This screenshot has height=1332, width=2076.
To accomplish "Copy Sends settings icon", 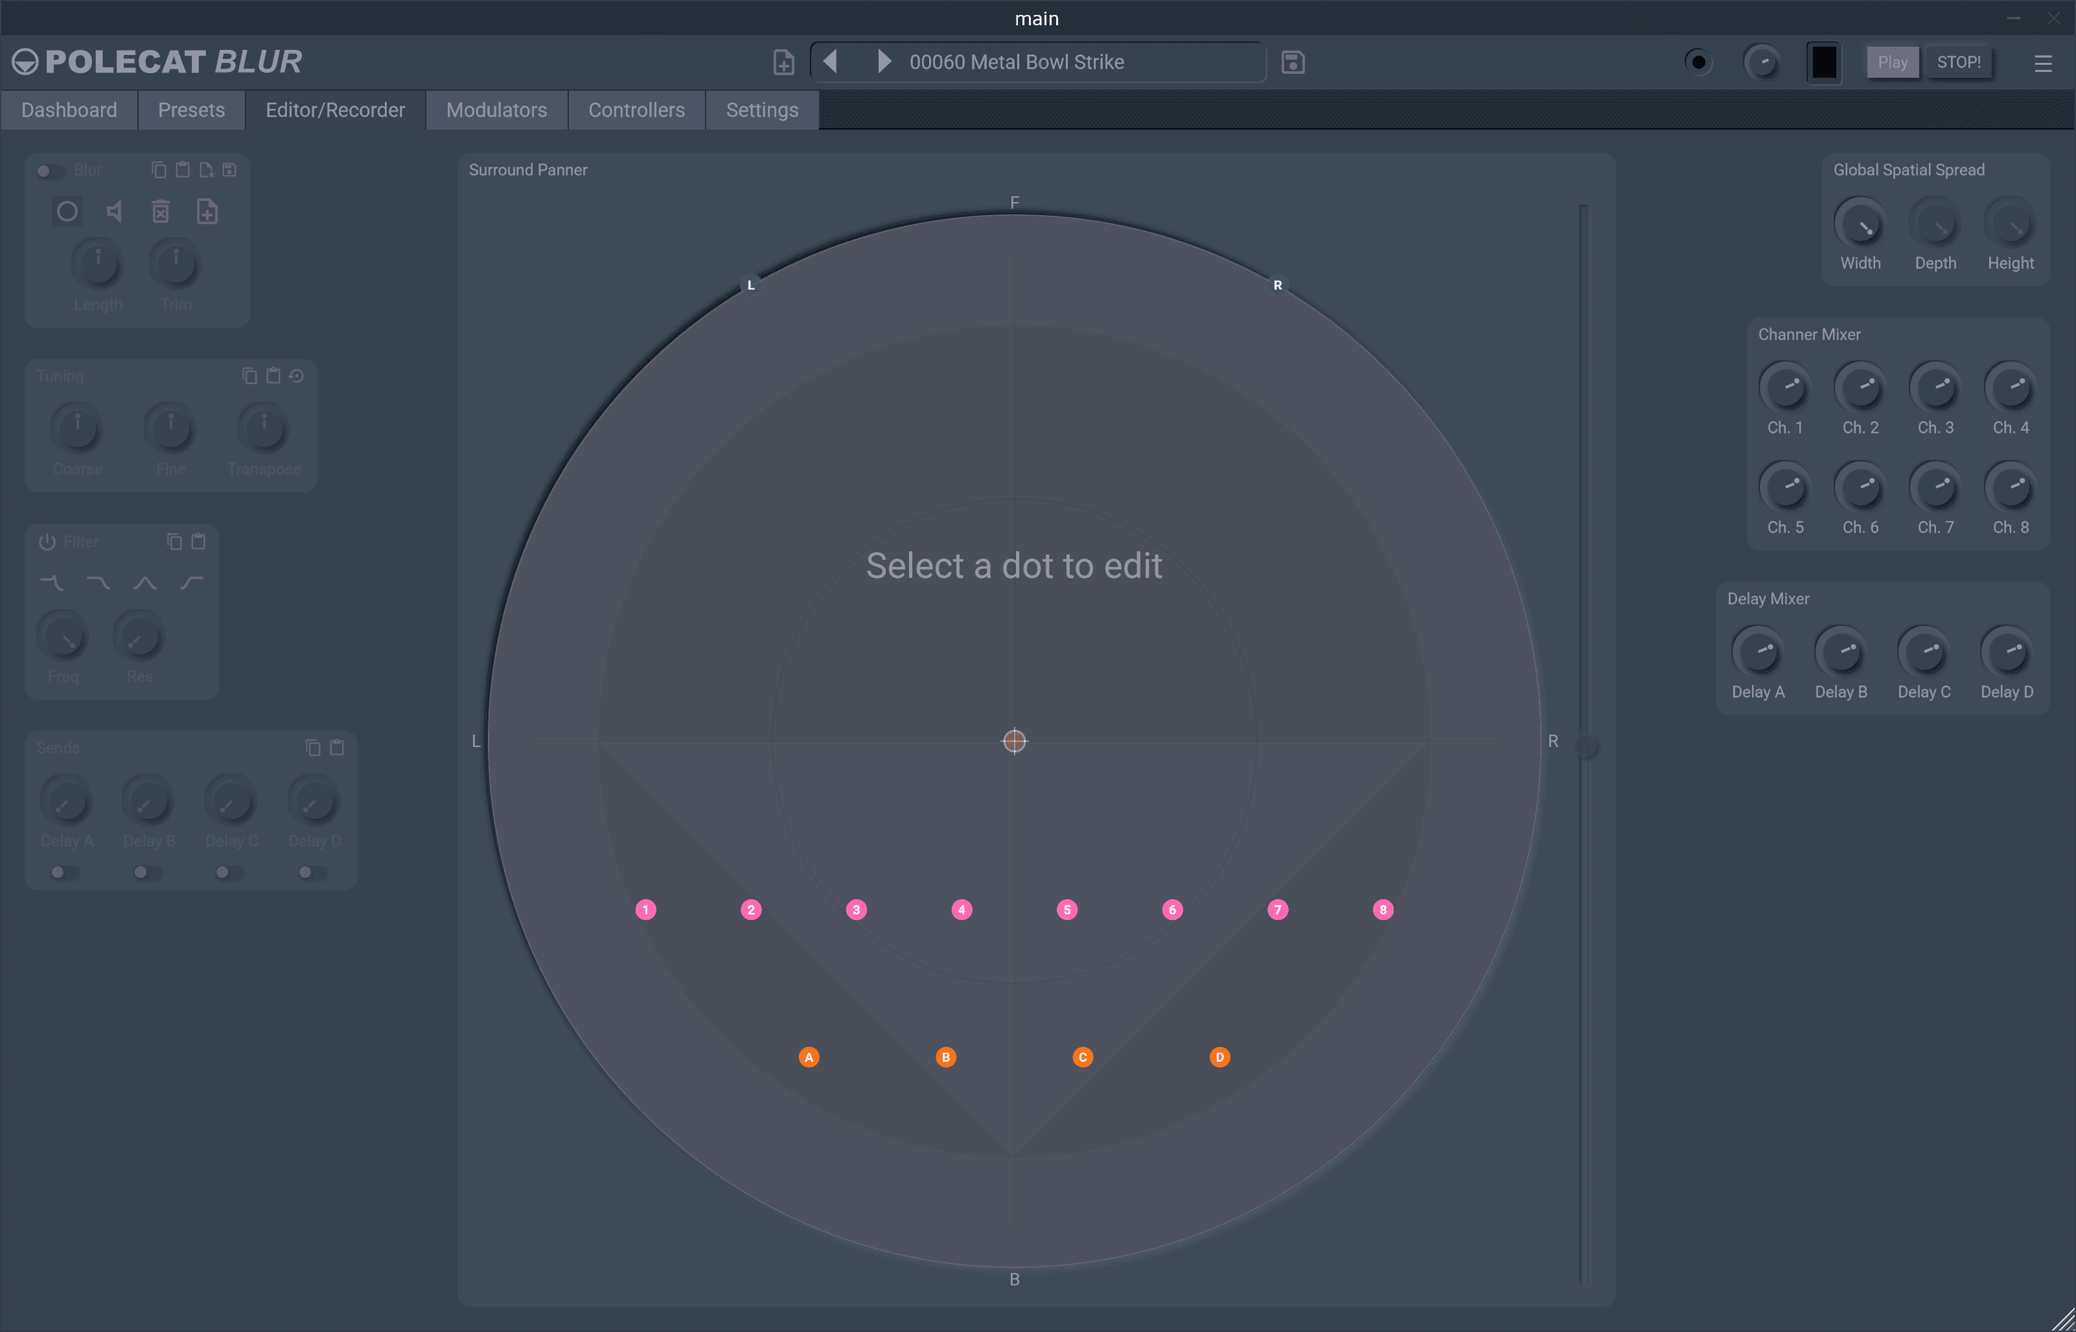I will click(313, 747).
